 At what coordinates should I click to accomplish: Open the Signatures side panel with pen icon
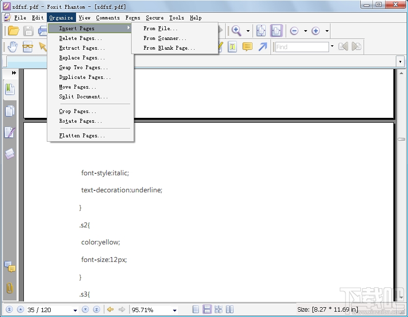10,132
